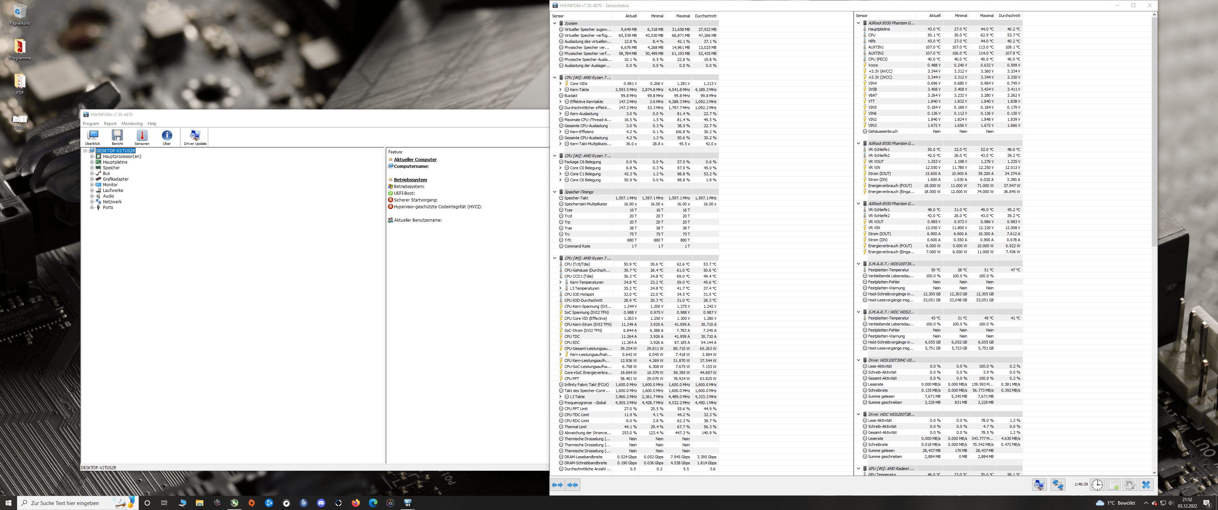1218x510 pixels.
Task: Reset the clock timer icon in sensor window
Action: tap(1097, 484)
